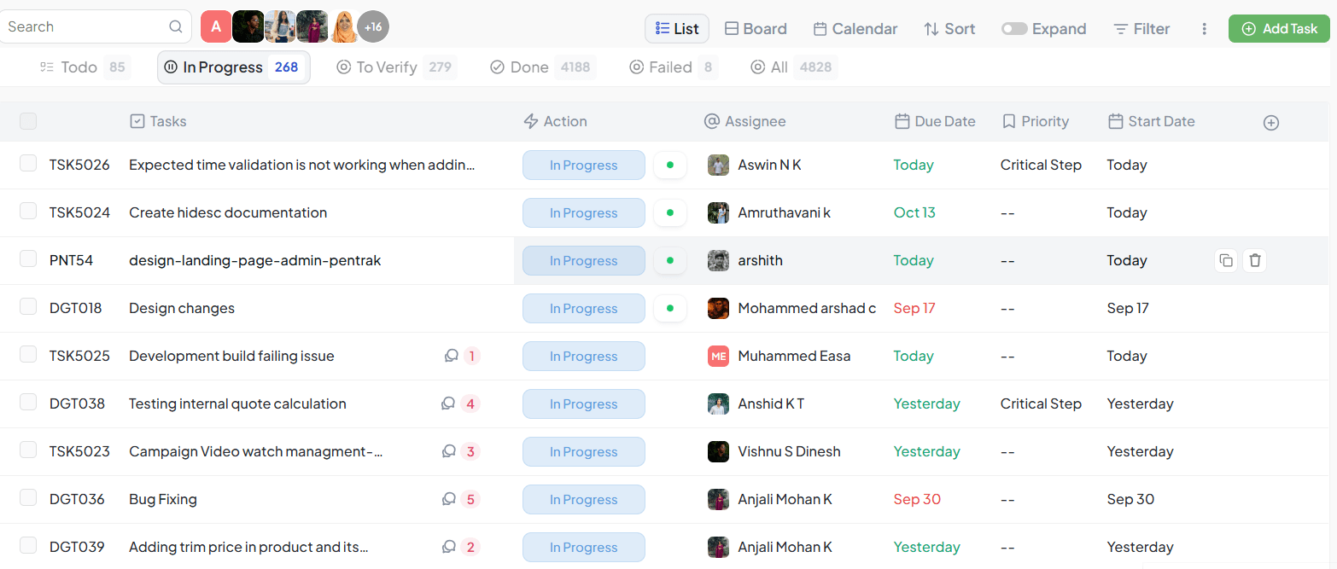The width and height of the screenshot is (1337, 569).
Task: Open the Filter options
Action: coord(1141,29)
